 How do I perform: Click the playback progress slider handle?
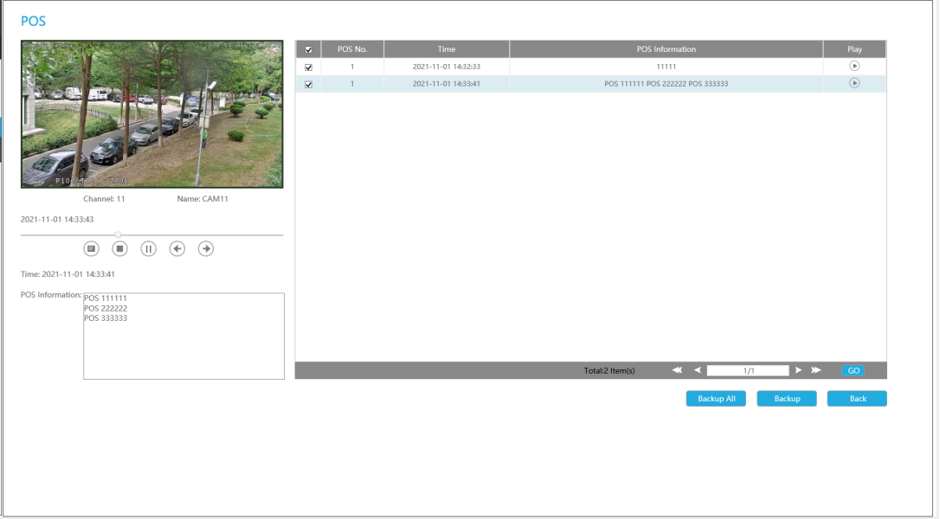tap(118, 235)
